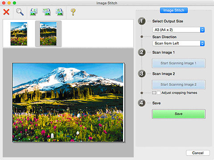Maximize the window with green button
This screenshot has width=214, height=160.
point(14,3)
